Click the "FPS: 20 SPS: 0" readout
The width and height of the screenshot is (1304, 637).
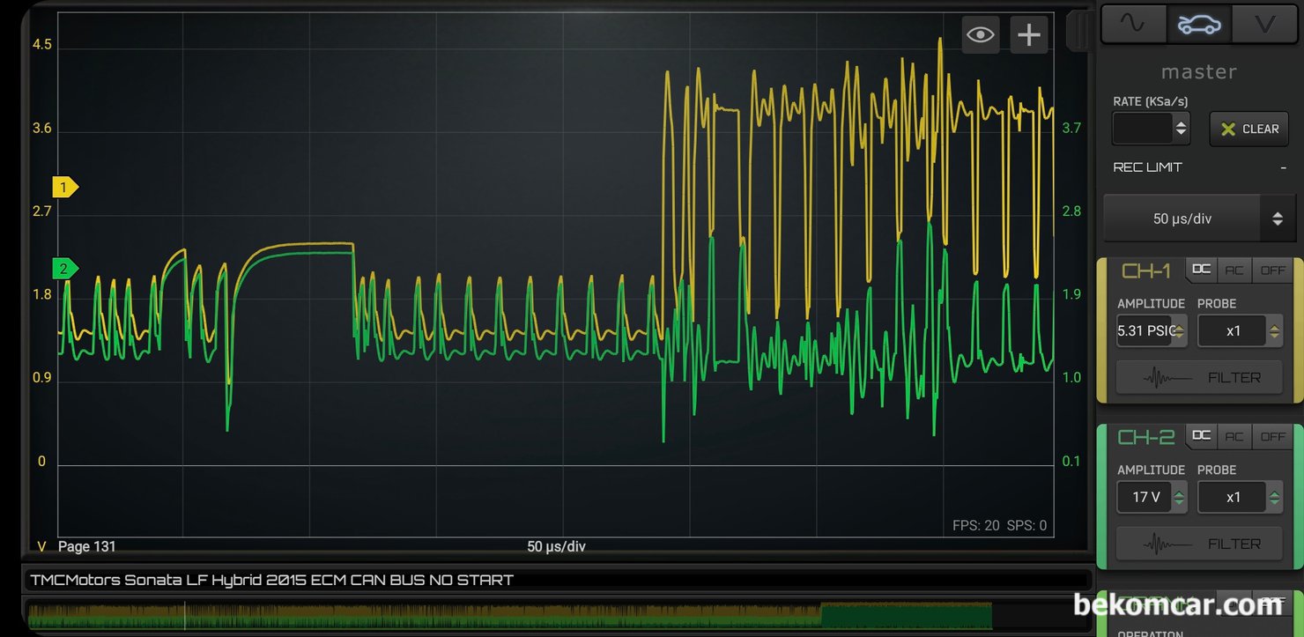pyautogui.click(x=999, y=525)
